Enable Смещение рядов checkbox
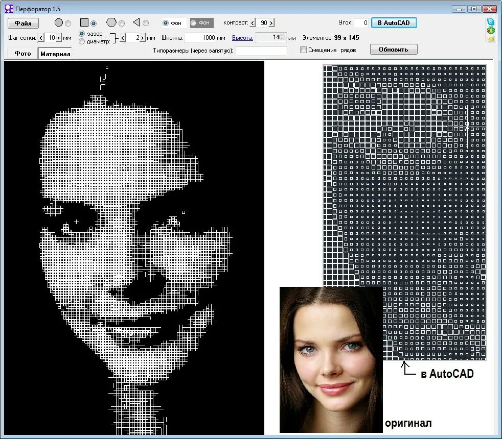Image resolution: width=502 pixels, height=439 pixels. [x=303, y=50]
